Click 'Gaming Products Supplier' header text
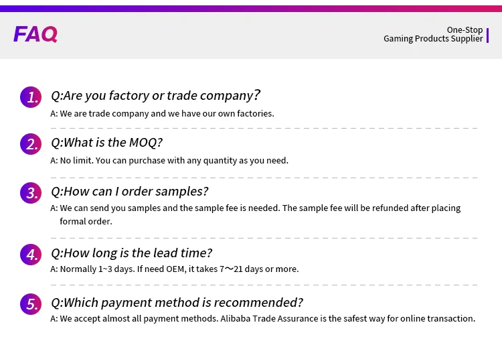Image resolution: width=502 pixels, height=339 pixels. click(433, 39)
